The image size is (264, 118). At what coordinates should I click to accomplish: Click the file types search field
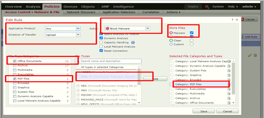click(x=108, y=61)
